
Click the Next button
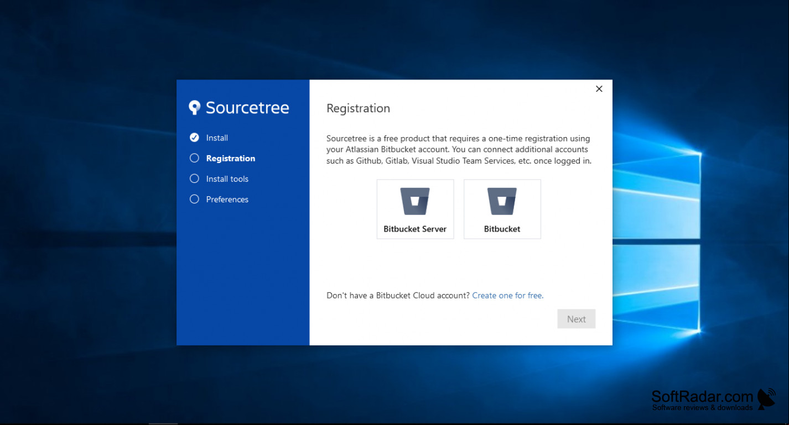pyautogui.click(x=577, y=319)
